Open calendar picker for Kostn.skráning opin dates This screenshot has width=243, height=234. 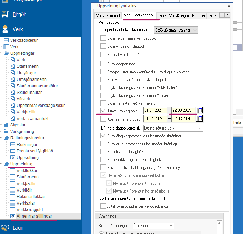199,119
